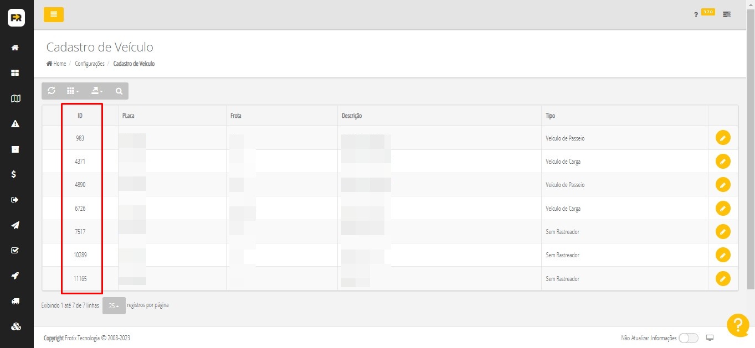Open the columns visibility dropdown
The image size is (755, 348).
[x=73, y=91]
